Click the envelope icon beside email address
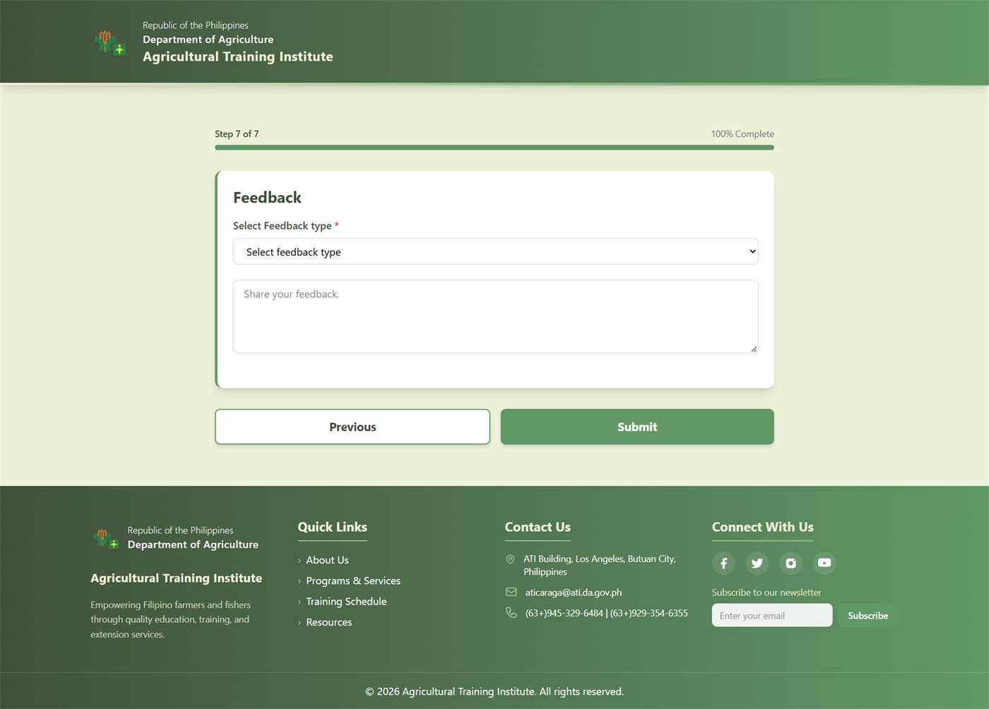This screenshot has height=709, width=989. click(511, 592)
